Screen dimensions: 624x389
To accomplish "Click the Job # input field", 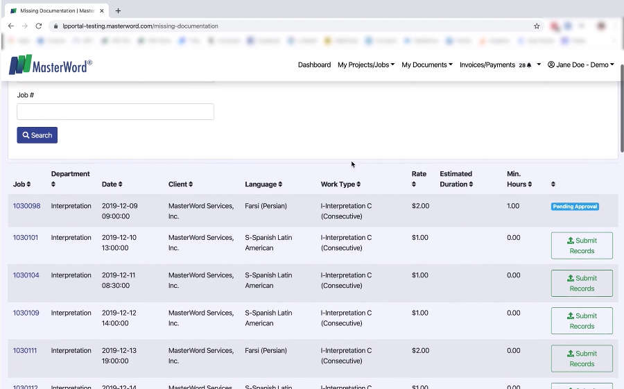I will tap(115, 112).
